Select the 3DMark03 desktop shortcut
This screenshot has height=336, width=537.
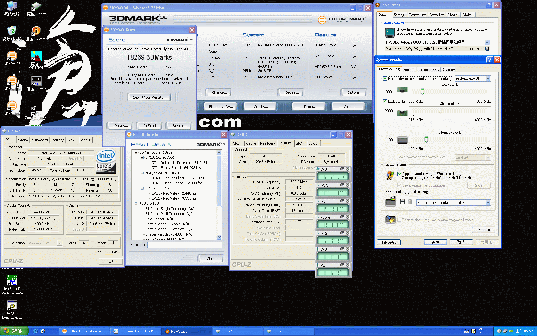pos(12,58)
